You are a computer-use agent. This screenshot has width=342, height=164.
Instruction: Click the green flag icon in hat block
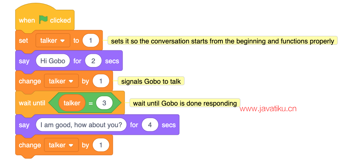43,20
